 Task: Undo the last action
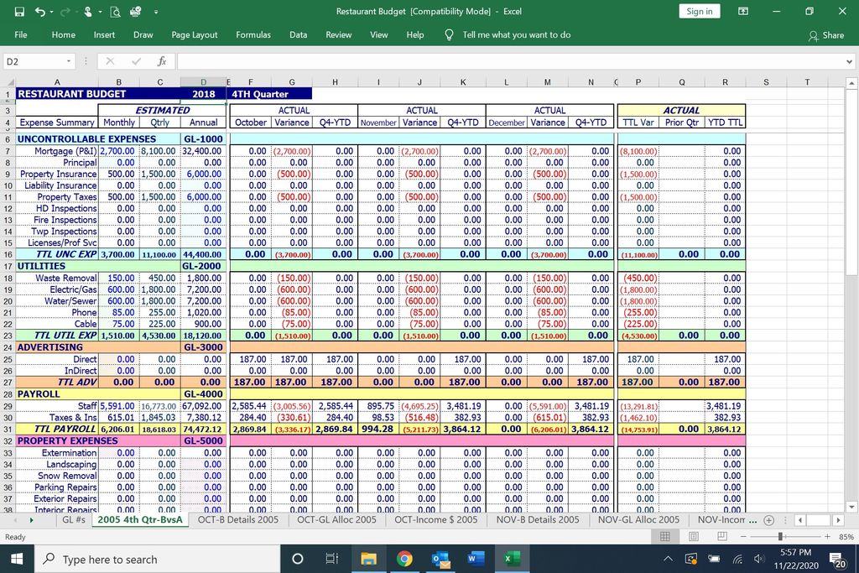point(39,12)
